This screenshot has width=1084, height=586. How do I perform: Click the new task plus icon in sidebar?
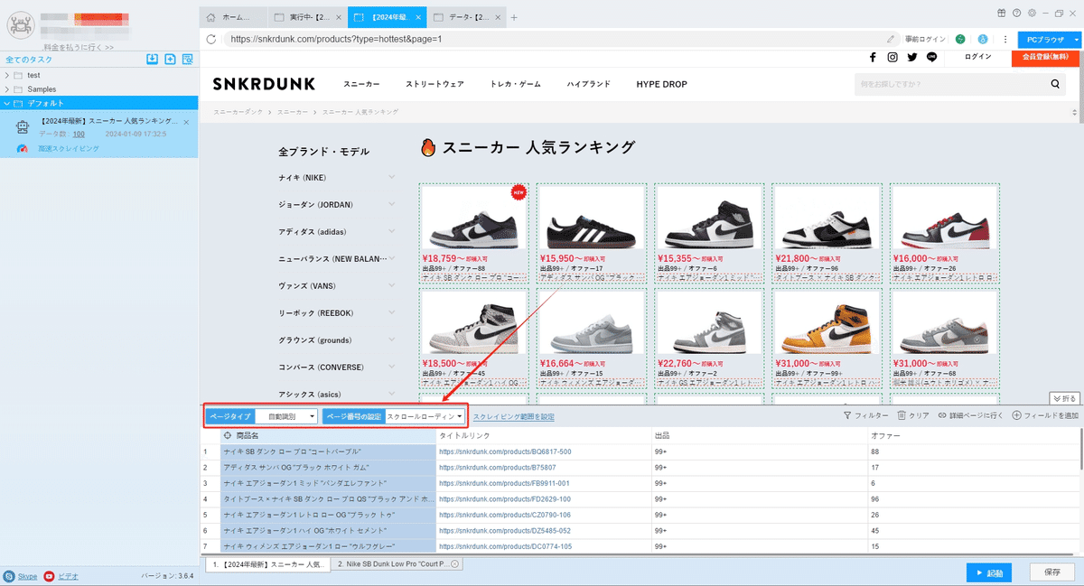coord(170,59)
